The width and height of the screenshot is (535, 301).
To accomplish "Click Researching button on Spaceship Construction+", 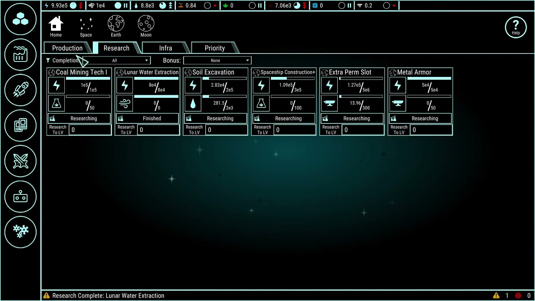I will [283, 118].
